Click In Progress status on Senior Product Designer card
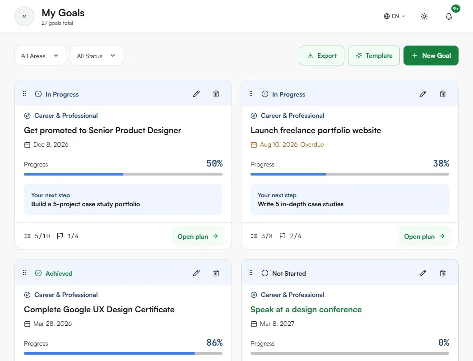Screen dimensions: 473x361 coord(57,94)
